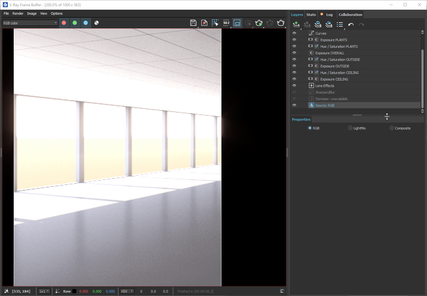Hide the Hue / Saturation OUTSIDE layer
This screenshot has height=296, width=427.
pos(294,59)
